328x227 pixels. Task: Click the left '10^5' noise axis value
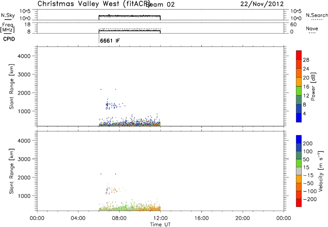[25, 11]
